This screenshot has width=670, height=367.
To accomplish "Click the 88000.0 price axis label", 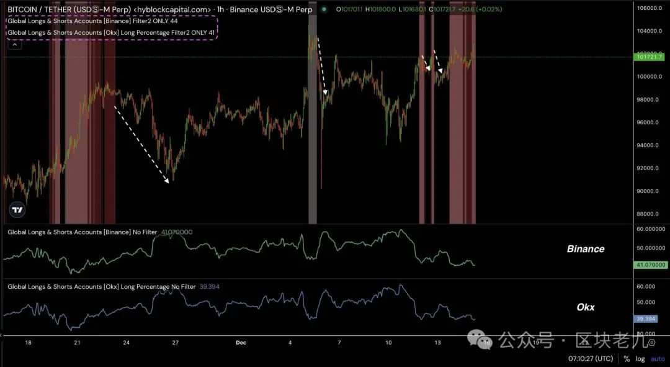I will point(649,214).
